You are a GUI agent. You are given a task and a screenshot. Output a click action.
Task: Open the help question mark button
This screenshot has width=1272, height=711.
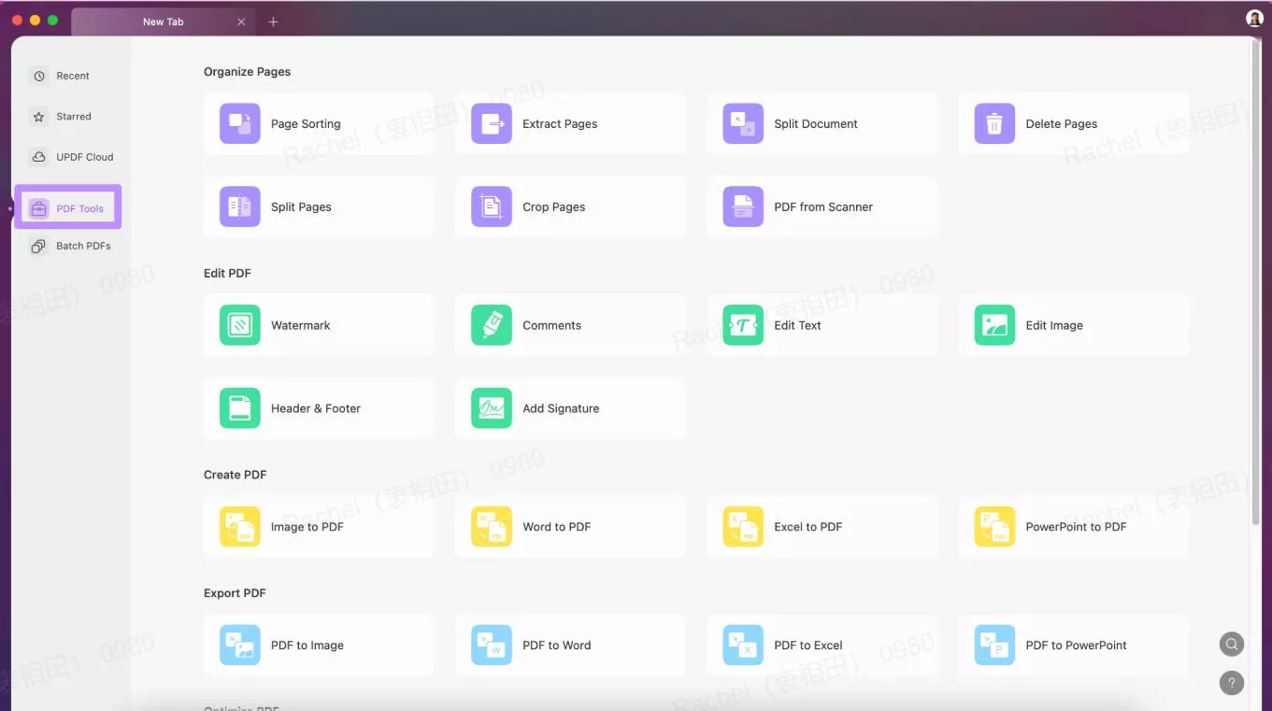(1232, 683)
